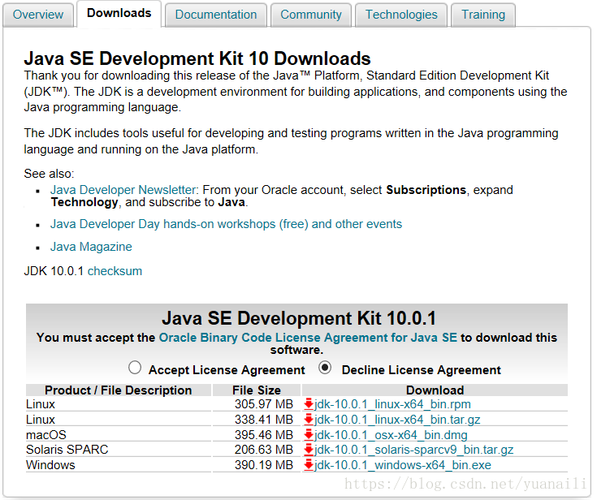The image size is (597, 500).
Task: Select Accept License Agreement radio button
Action: point(135,368)
